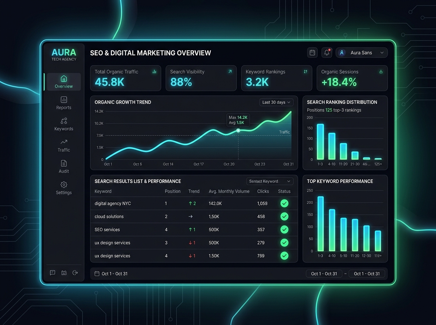436x325 pixels.
Task: Click the AURA Tech Agency logo
Action: pos(64,54)
